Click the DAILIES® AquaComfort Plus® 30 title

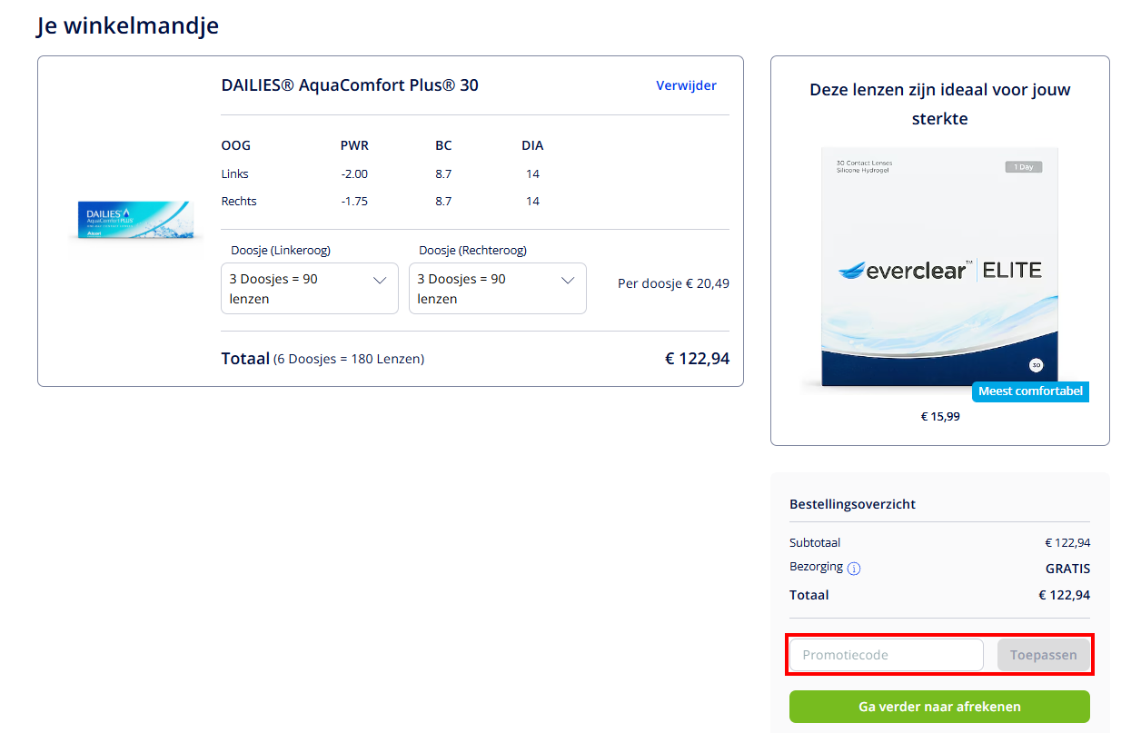coord(350,85)
